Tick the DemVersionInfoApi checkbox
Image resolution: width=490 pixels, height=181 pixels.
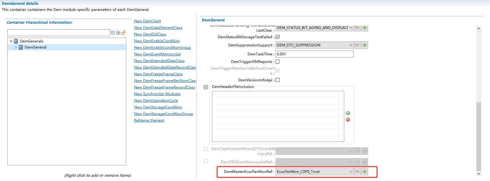coord(278,80)
